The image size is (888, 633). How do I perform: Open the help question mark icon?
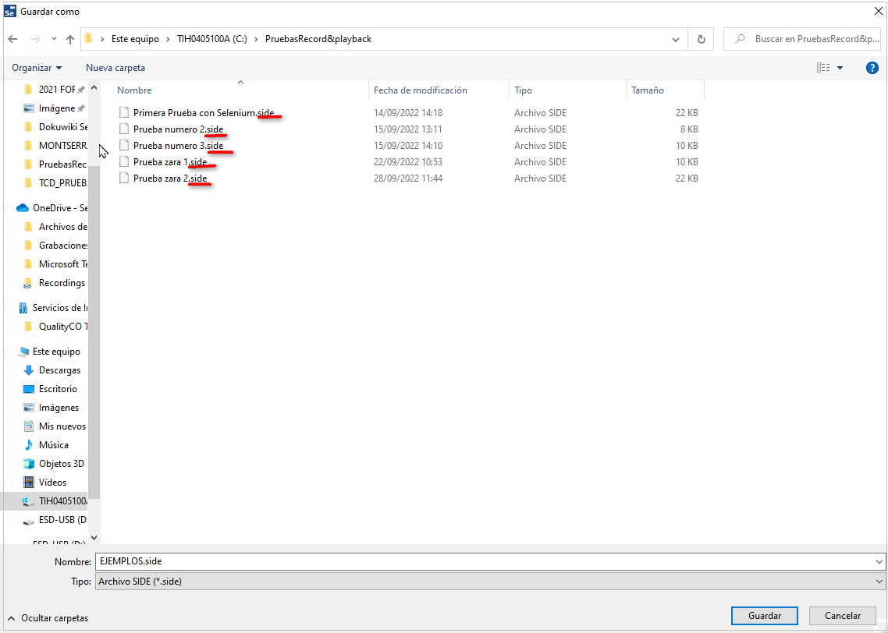pyautogui.click(x=872, y=68)
